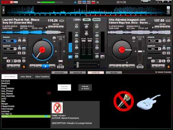Select previous sample on right sampler

164,53
